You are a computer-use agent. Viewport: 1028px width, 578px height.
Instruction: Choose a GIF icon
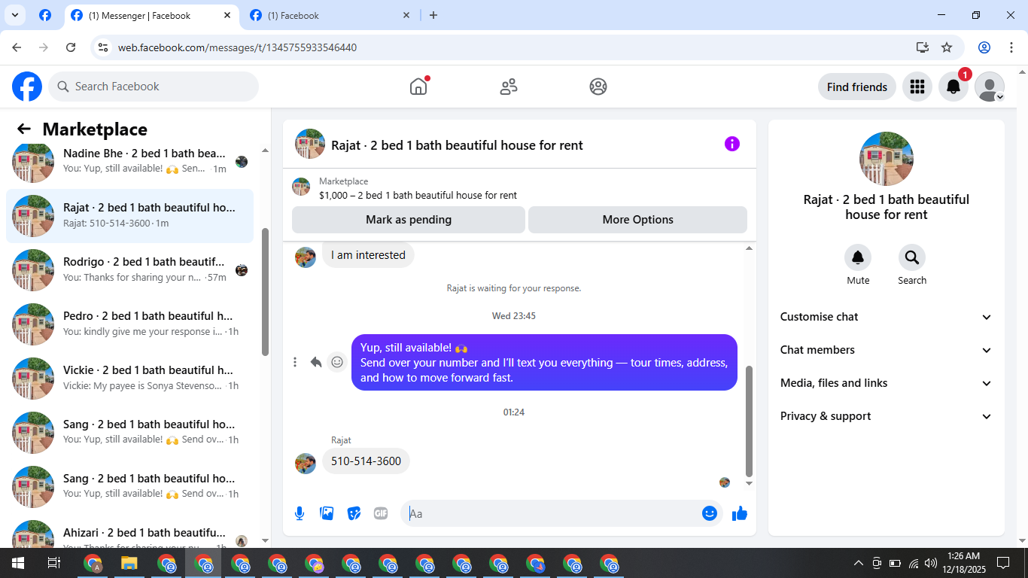click(x=381, y=513)
